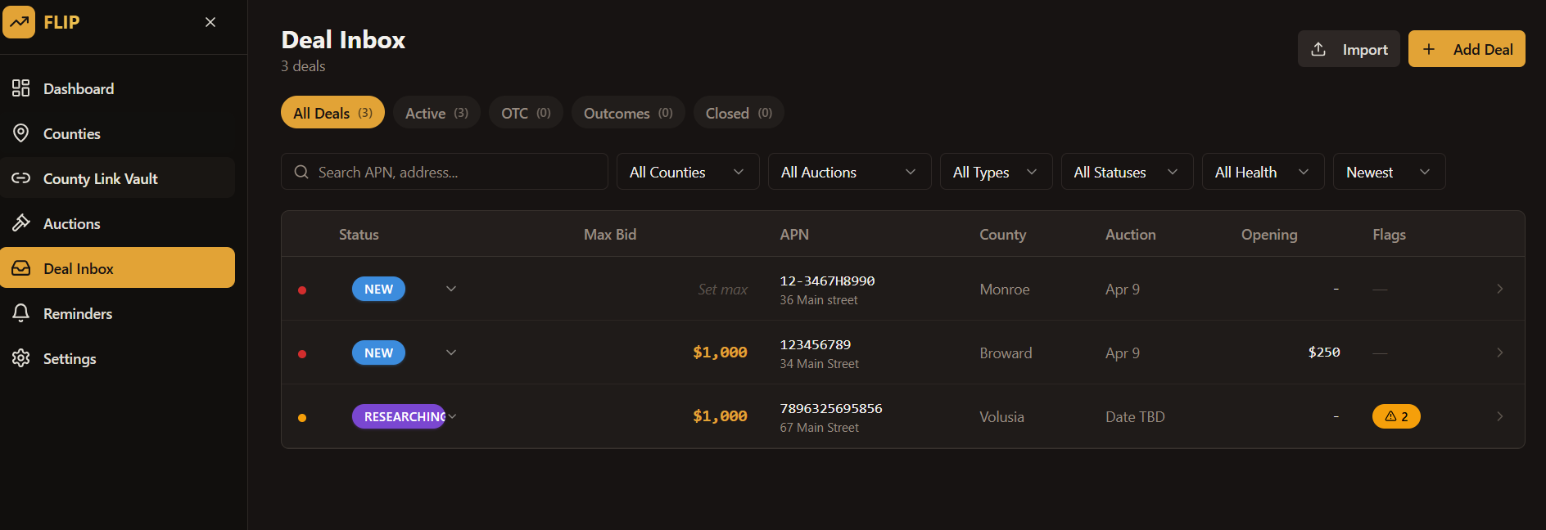Navigate to Auctions in the sidebar
The height and width of the screenshot is (530, 1546).
(x=118, y=223)
